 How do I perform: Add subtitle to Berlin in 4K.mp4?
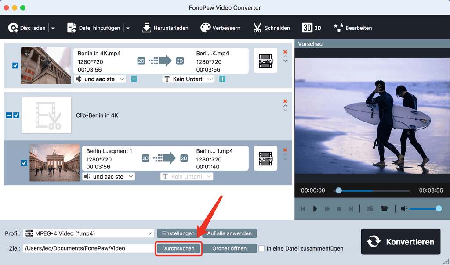[x=222, y=79]
